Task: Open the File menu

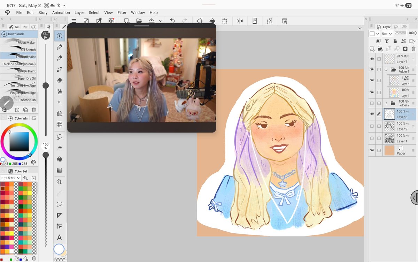Action: coord(19,13)
